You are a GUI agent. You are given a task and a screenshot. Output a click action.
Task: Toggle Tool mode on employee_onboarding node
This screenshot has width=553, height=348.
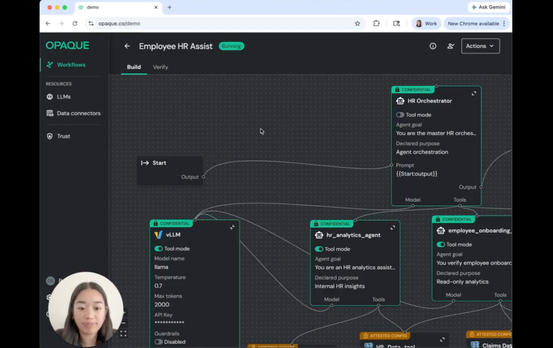point(441,245)
